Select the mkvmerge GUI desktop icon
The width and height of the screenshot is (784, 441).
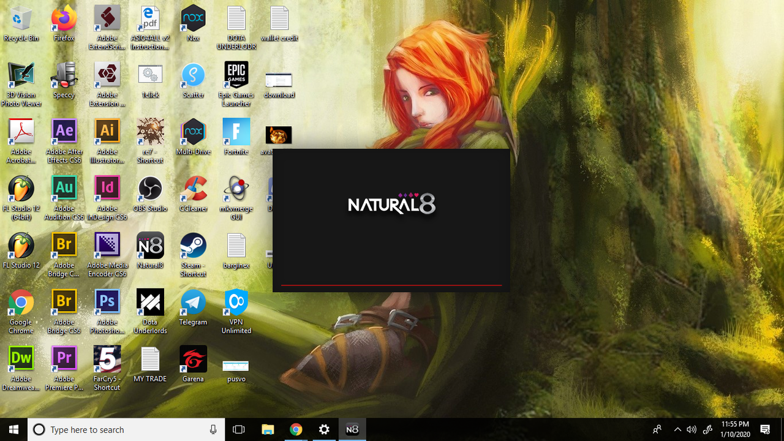(236, 198)
